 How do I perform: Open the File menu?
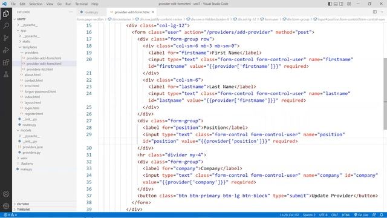pos(13,4)
